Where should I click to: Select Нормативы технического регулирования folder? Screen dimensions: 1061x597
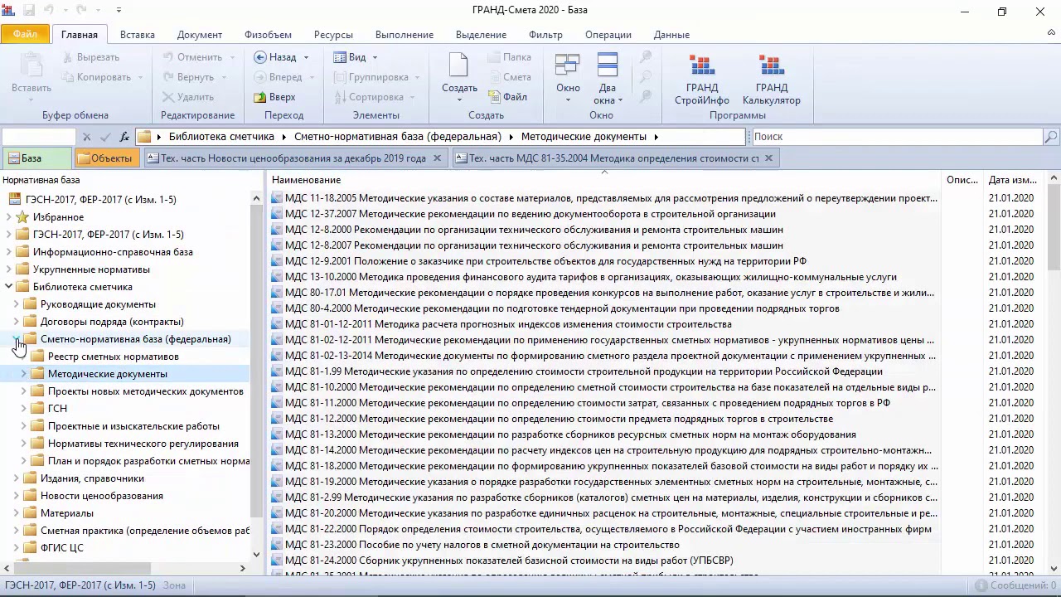[143, 444]
